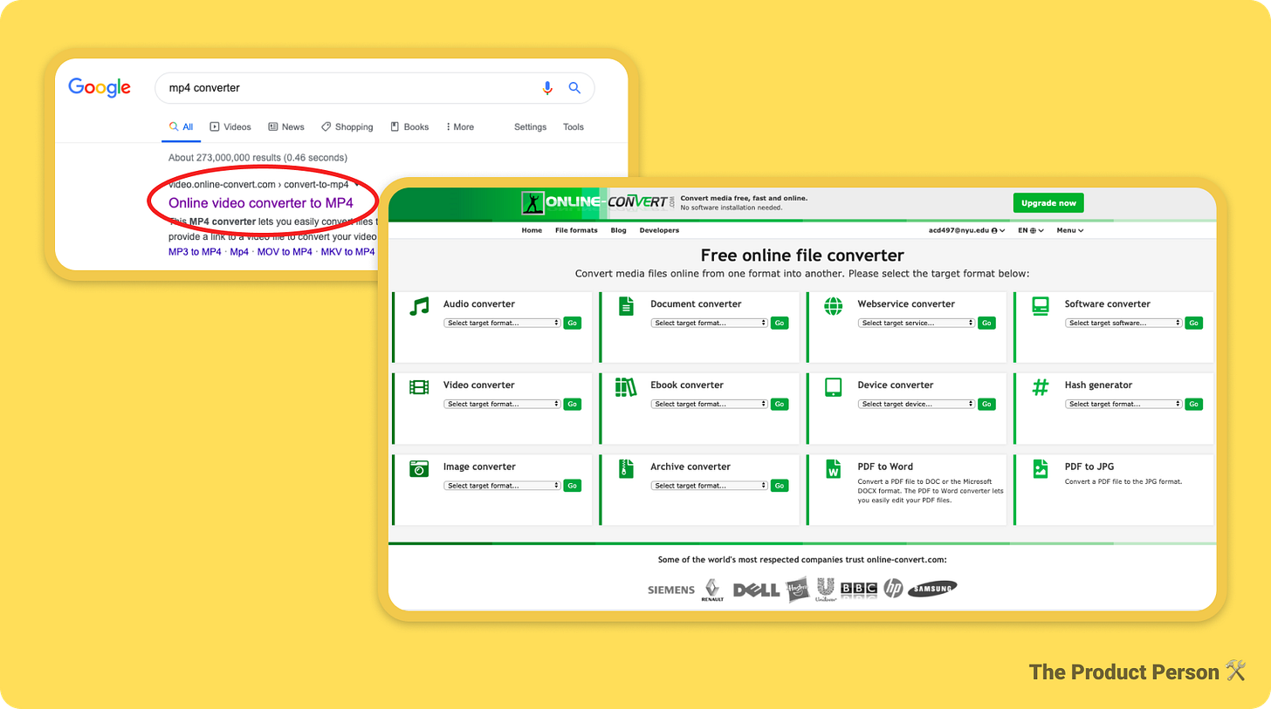Open Developers in Online-Convert navigation

(x=659, y=230)
